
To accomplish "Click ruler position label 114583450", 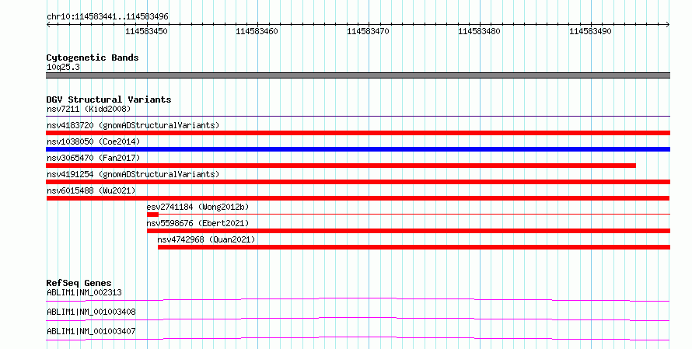I will (x=146, y=31).
